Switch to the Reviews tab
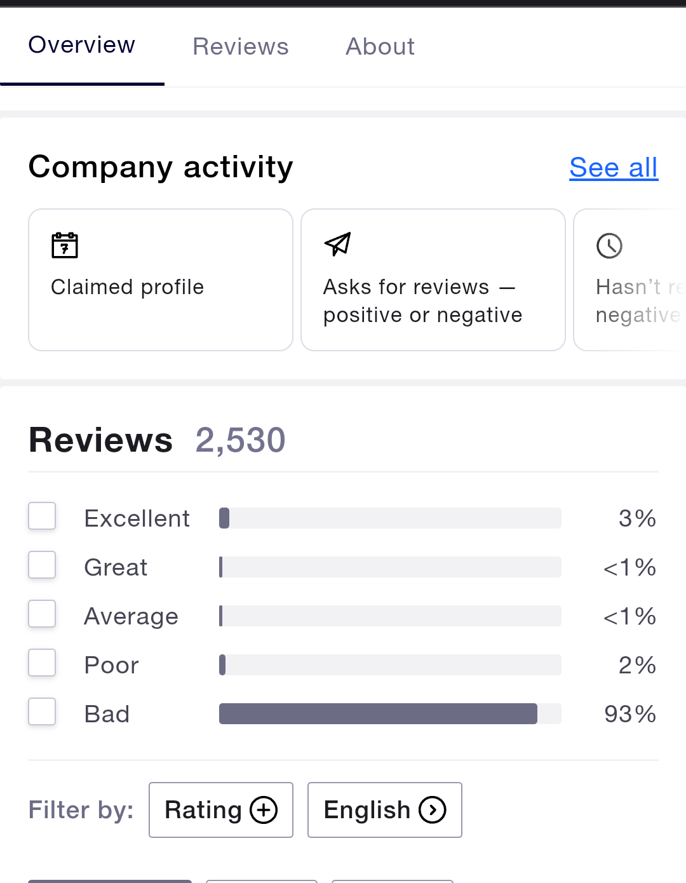 coord(241,46)
